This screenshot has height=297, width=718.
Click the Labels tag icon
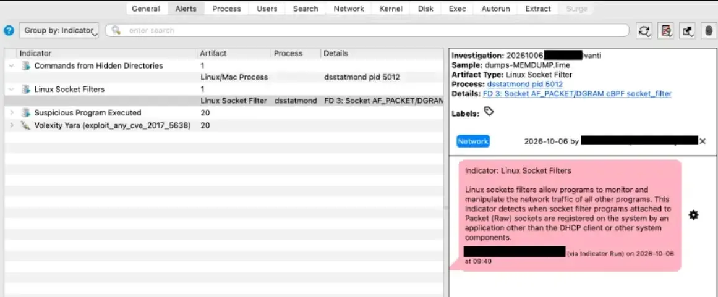489,112
